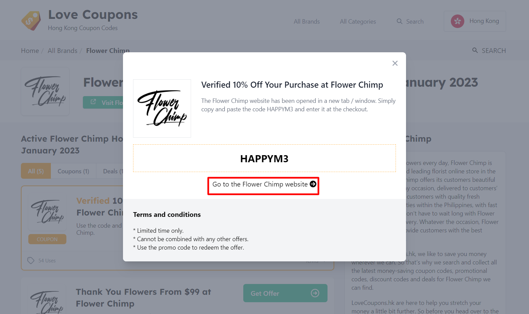Select the All (5) filter tab
Image resolution: width=529 pixels, height=314 pixels.
[x=35, y=171]
